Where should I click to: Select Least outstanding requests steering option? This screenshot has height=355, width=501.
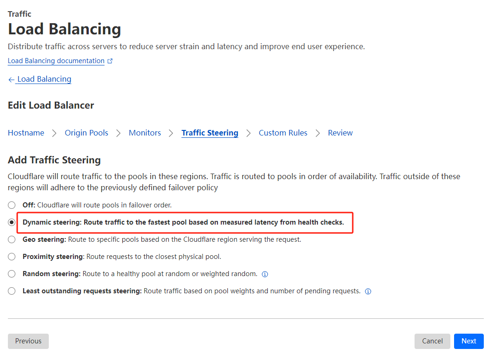click(x=12, y=291)
